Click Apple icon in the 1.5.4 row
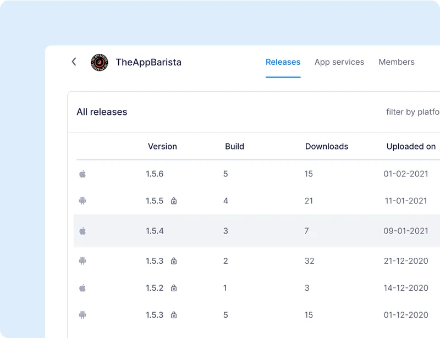The image size is (440, 338). [x=82, y=231]
